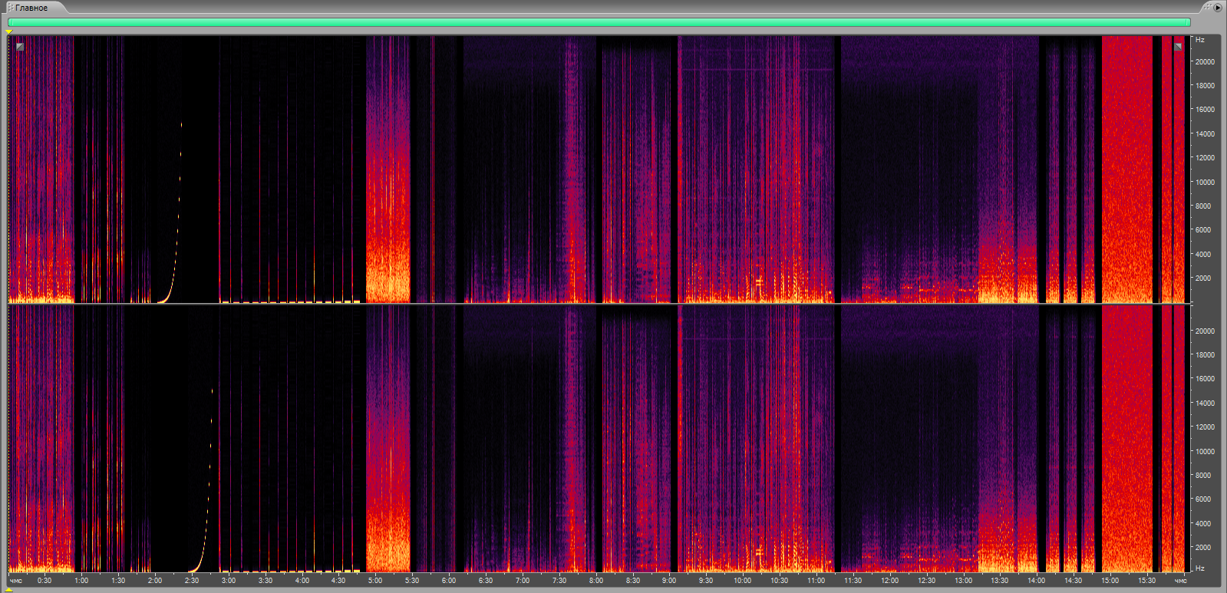This screenshot has height=593, width=1227.
Task: Click the 15:00 mark on the time ruler
Action: (x=1110, y=581)
